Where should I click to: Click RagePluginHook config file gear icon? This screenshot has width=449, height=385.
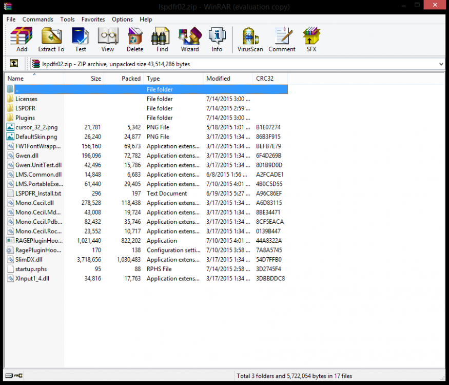pyautogui.click(x=10, y=250)
